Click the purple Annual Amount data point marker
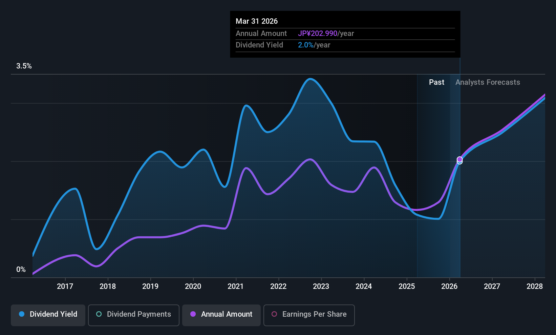 click(459, 159)
